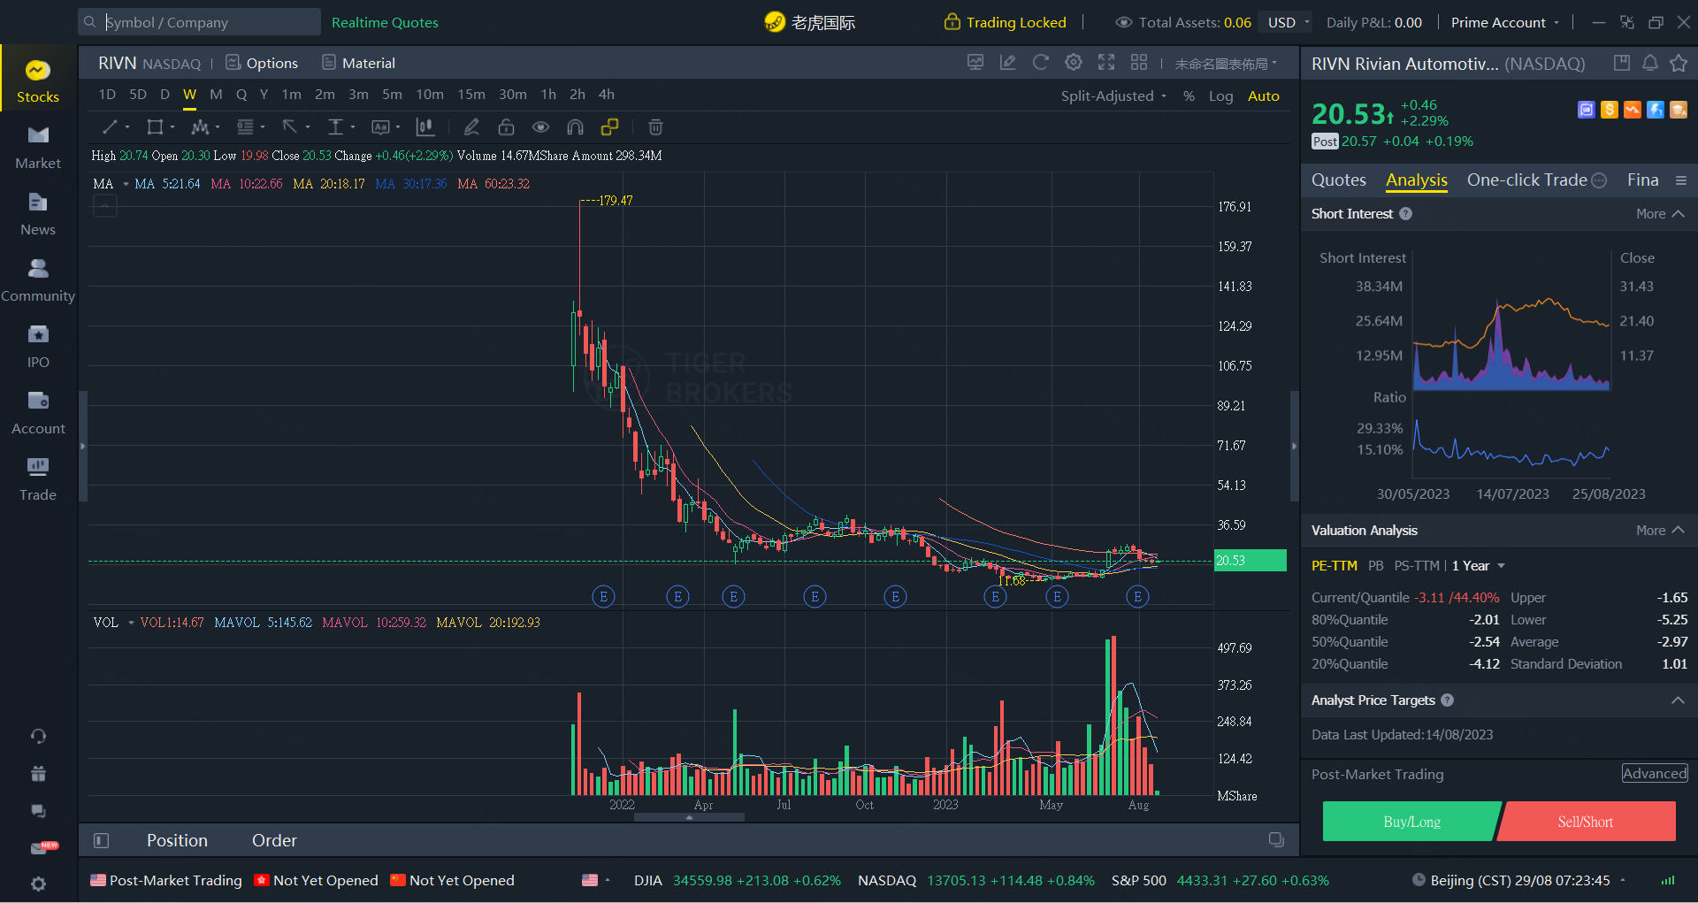Delete drawings with the trash icon
This screenshot has width=1698, height=903.
pyautogui.click(x=655, y=127)
